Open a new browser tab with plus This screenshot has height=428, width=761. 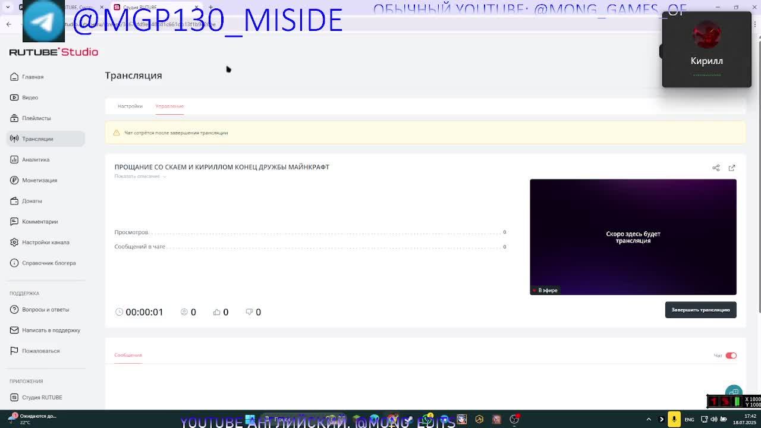(210, 7)
